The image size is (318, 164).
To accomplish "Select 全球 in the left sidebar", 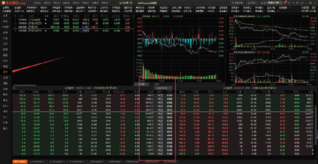I will tap(6, 78).
